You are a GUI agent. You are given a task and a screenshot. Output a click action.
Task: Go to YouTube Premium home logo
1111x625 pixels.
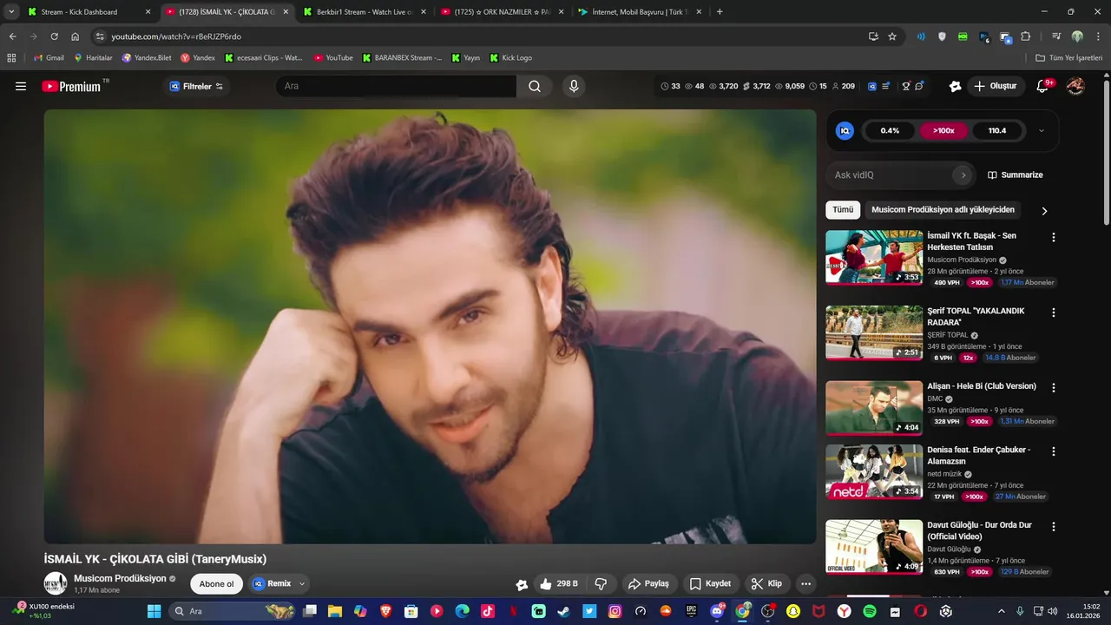click(73, 86)
